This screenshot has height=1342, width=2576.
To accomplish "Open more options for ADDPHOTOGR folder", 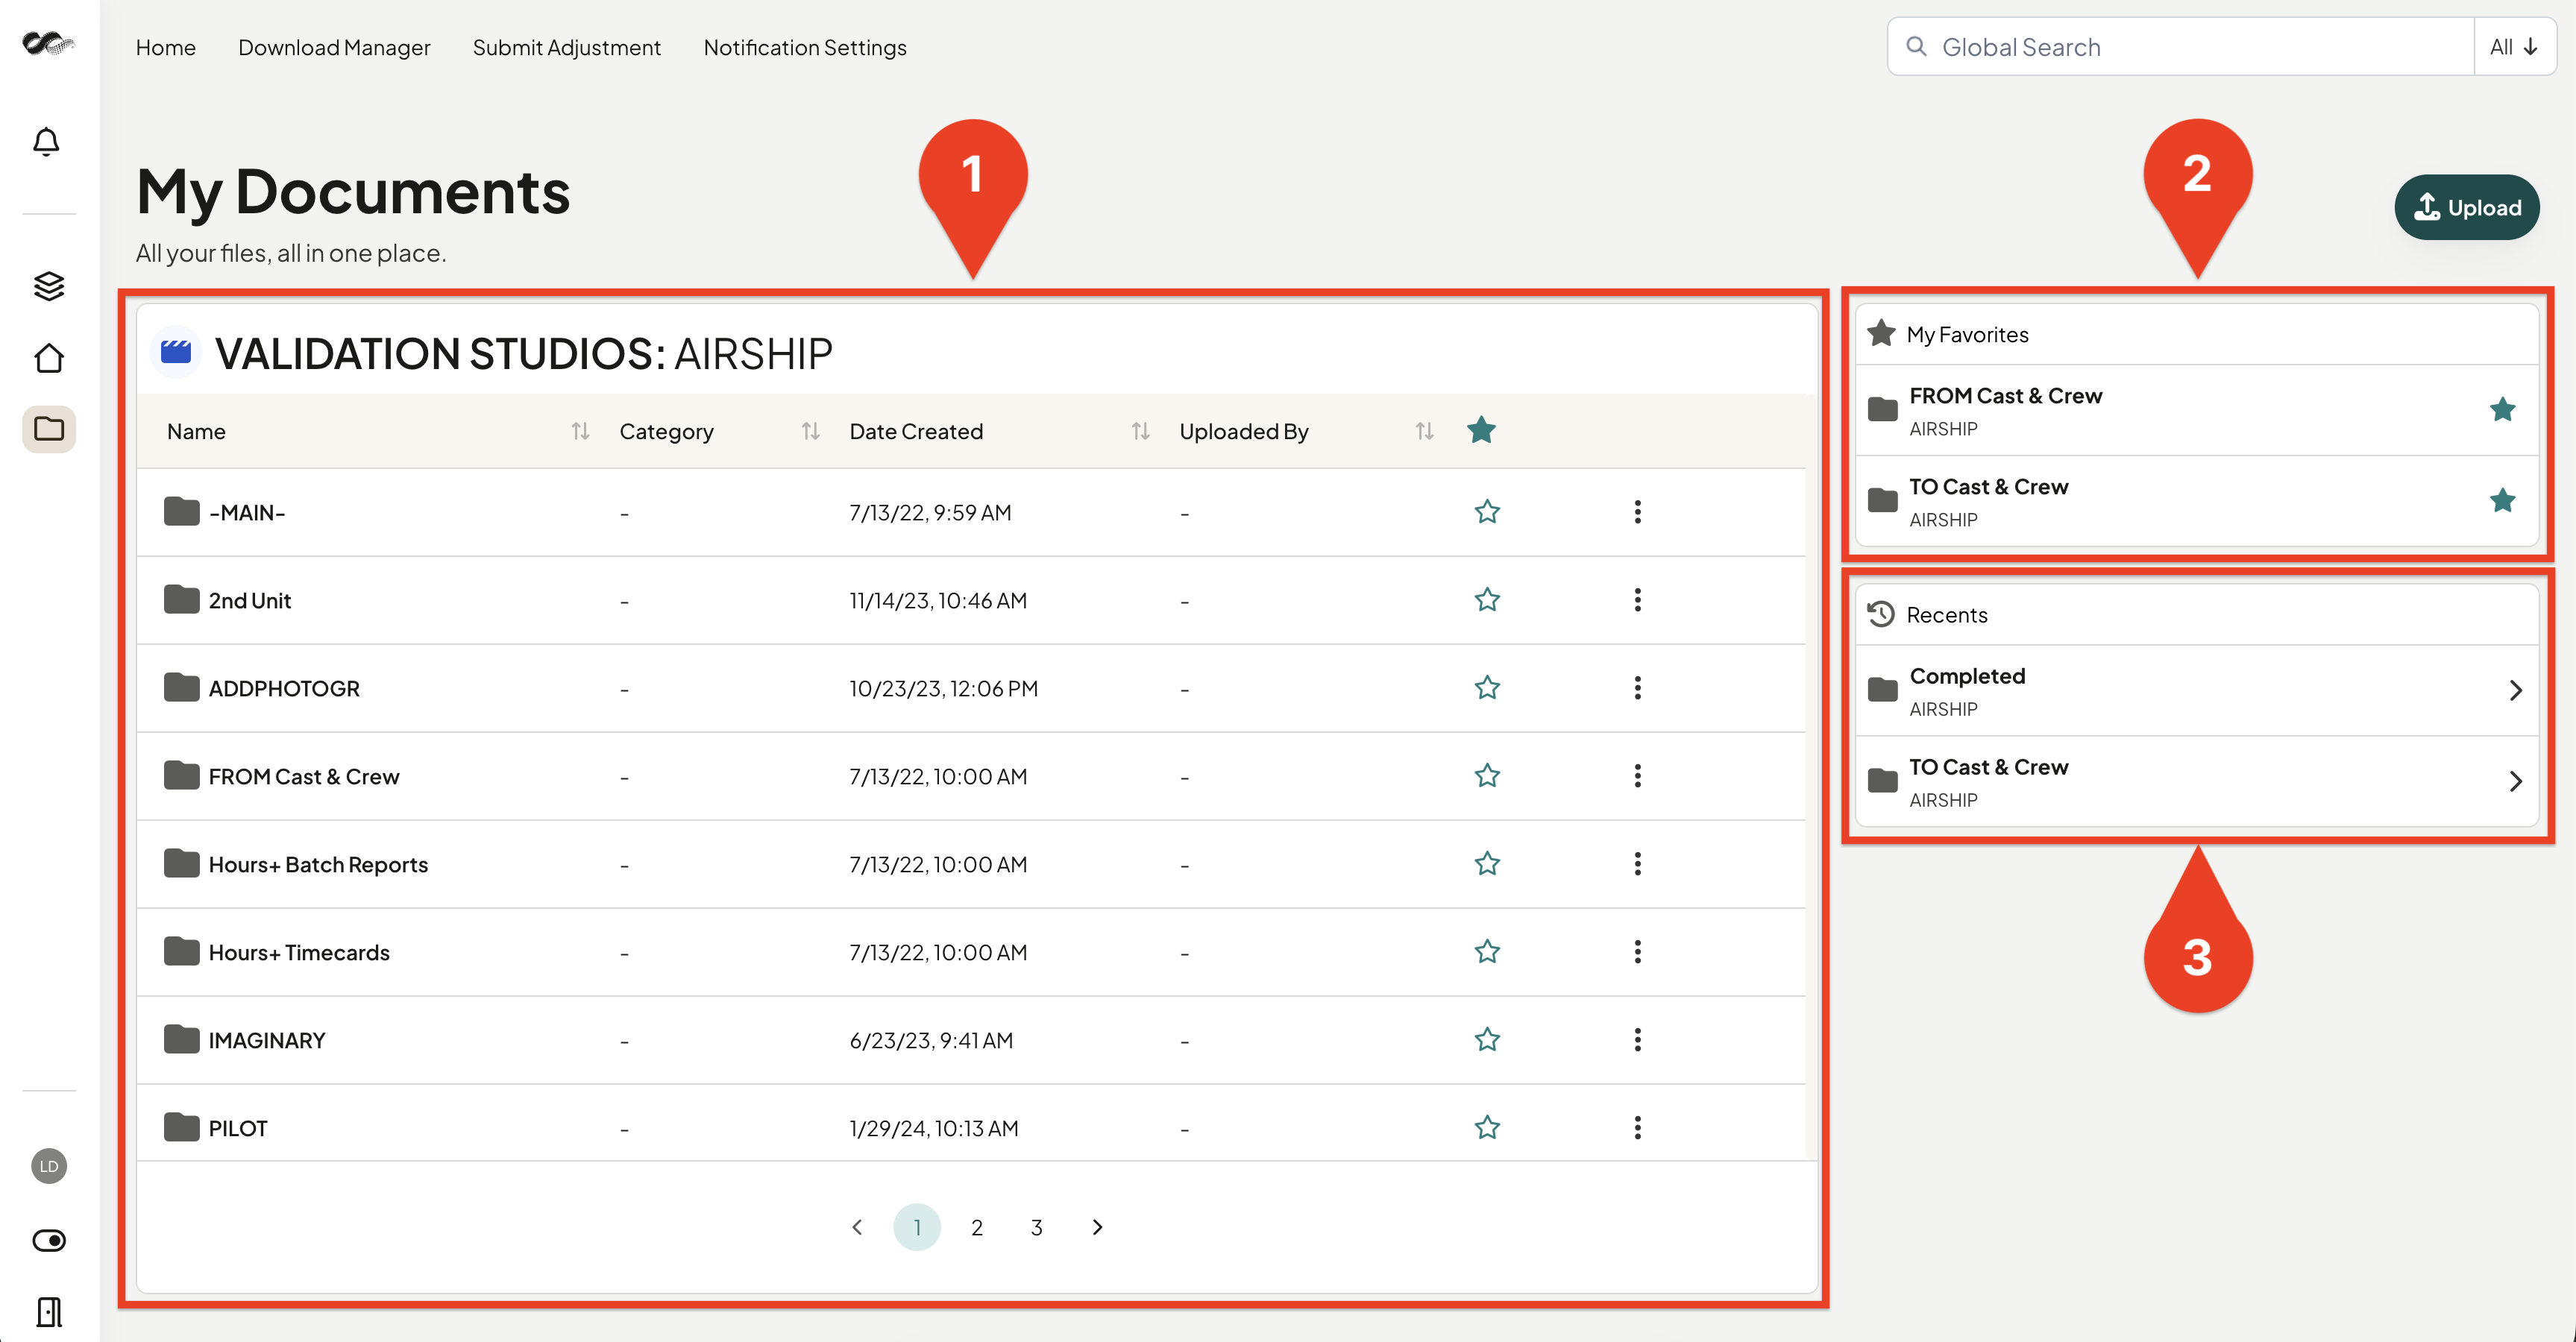I will tap(1637, 688).
